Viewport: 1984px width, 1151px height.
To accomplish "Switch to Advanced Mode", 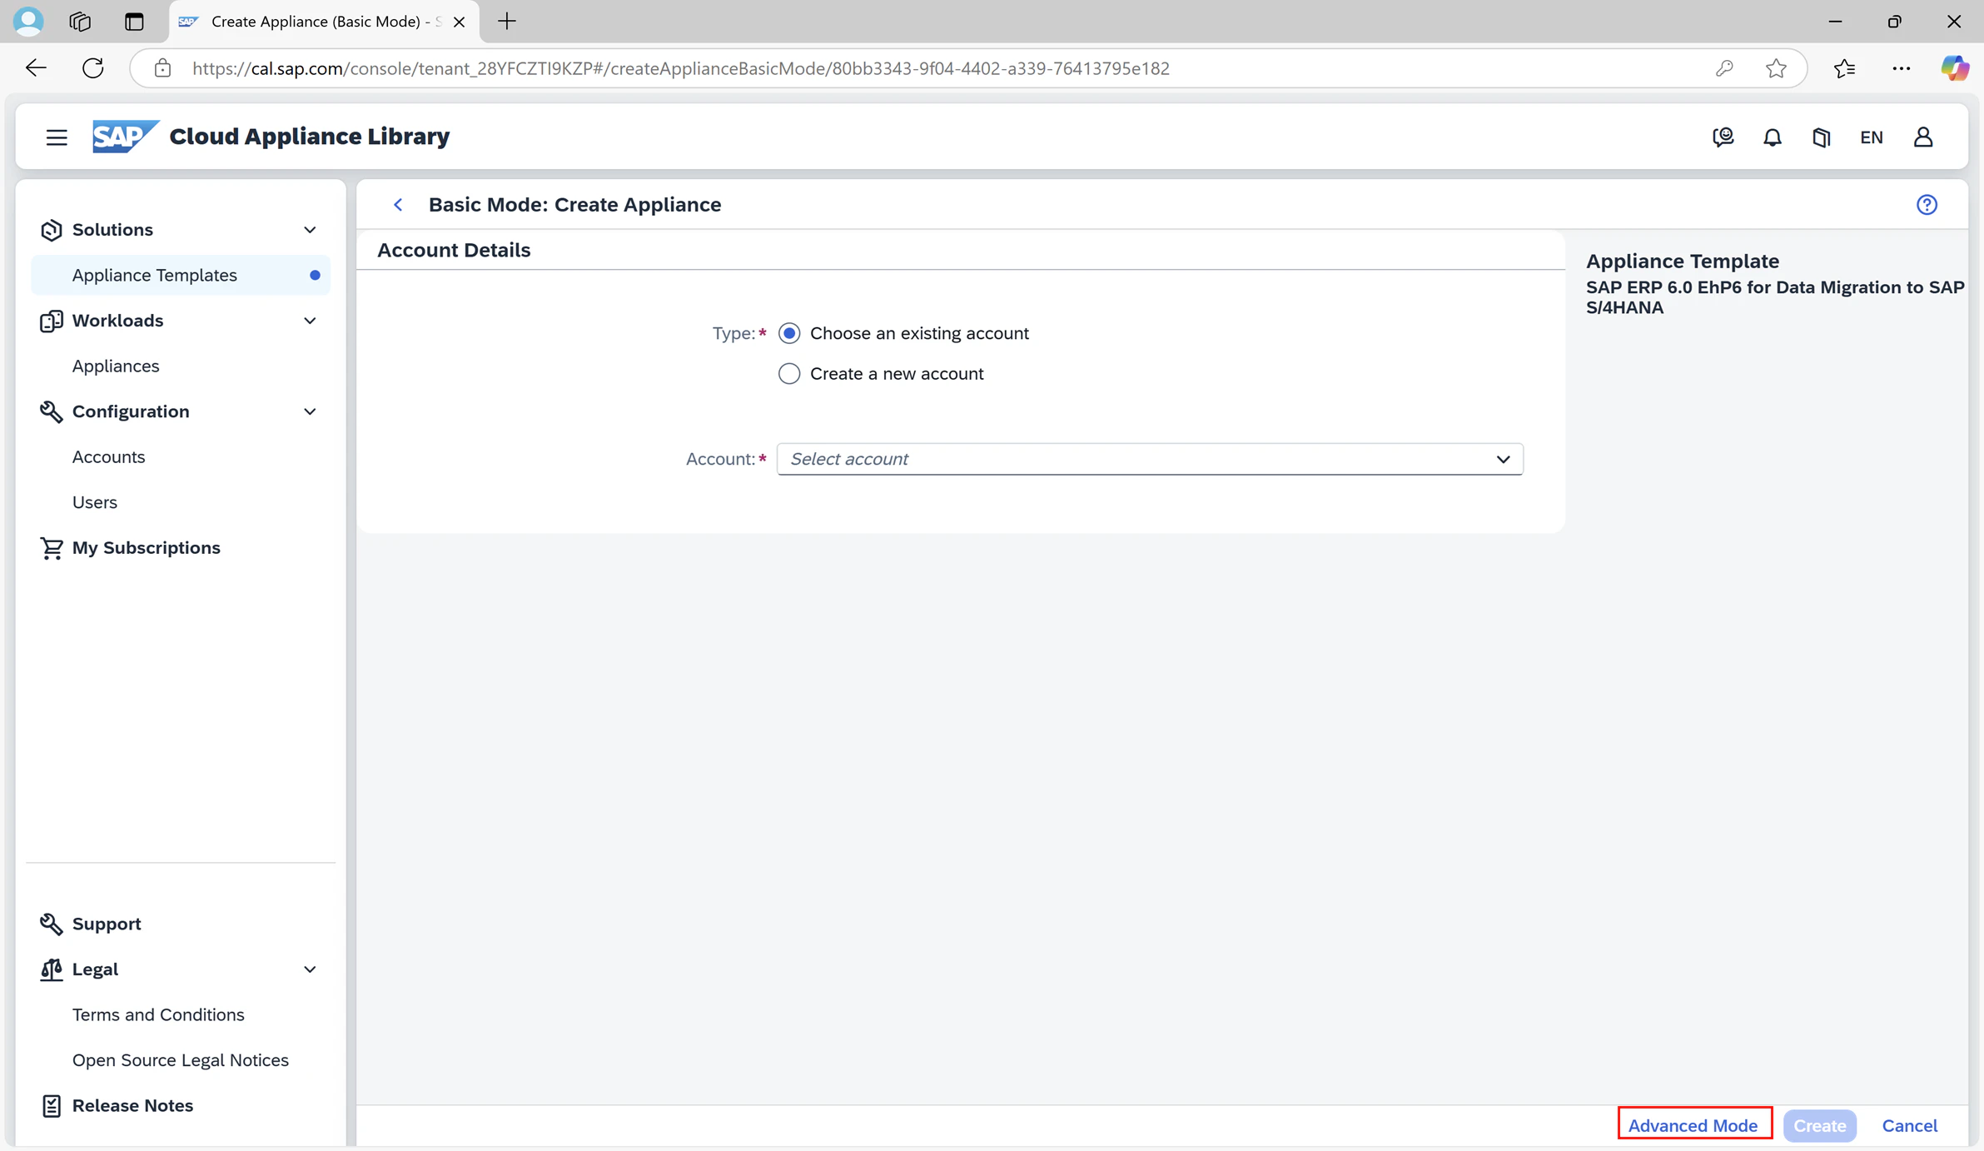I will (1693, 1125).
